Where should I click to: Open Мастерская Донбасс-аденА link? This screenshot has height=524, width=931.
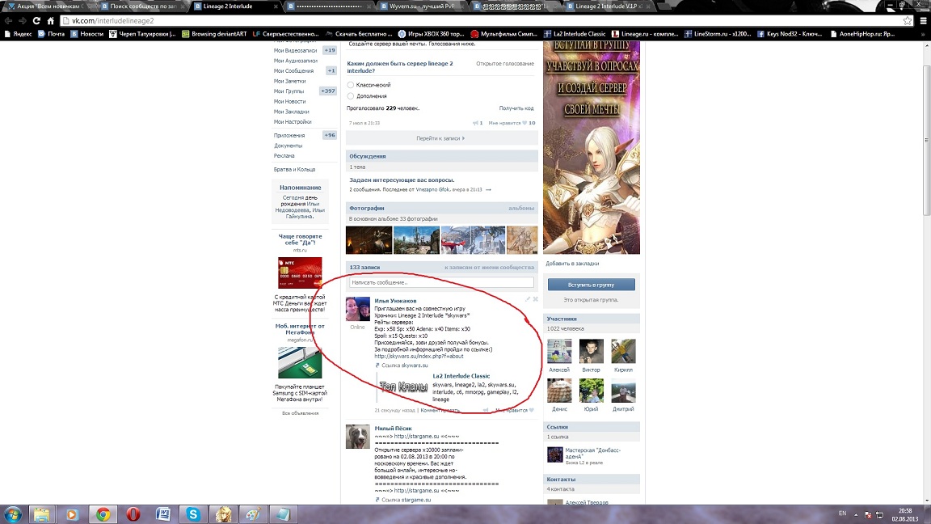pos(592,454)
